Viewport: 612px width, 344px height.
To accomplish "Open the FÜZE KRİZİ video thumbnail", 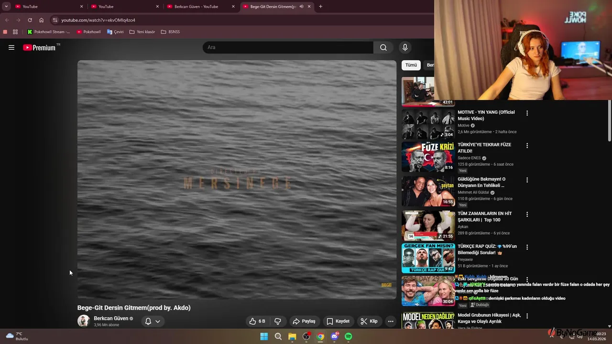I will (428, 157).
